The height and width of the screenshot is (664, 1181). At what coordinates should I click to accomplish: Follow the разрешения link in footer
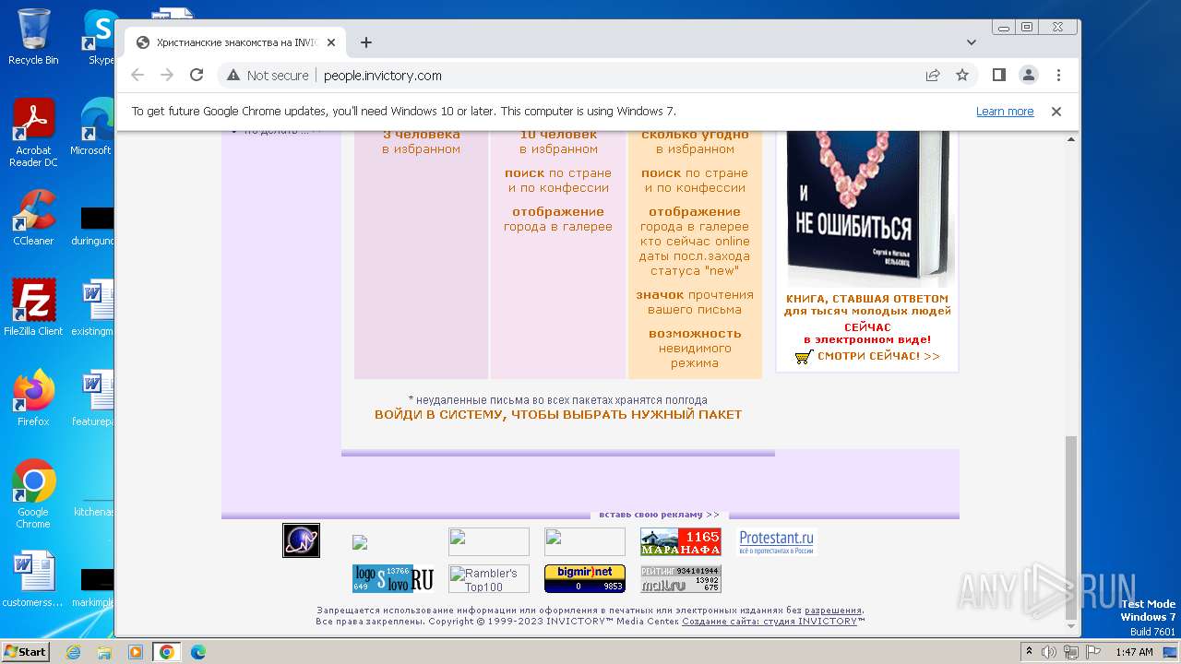833,611
